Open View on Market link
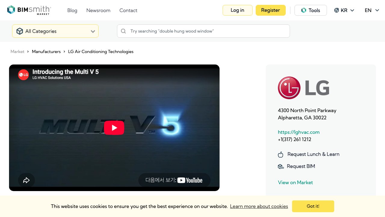Screen dimensions: 385x217 [295, 182]
